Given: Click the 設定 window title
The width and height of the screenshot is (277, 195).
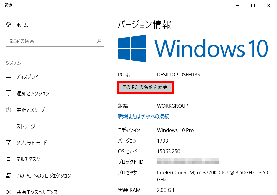Looking at the screenshot, I should click(9, 5).
